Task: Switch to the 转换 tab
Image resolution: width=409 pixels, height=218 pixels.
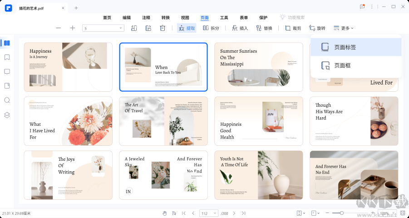Action: point(166,18)
